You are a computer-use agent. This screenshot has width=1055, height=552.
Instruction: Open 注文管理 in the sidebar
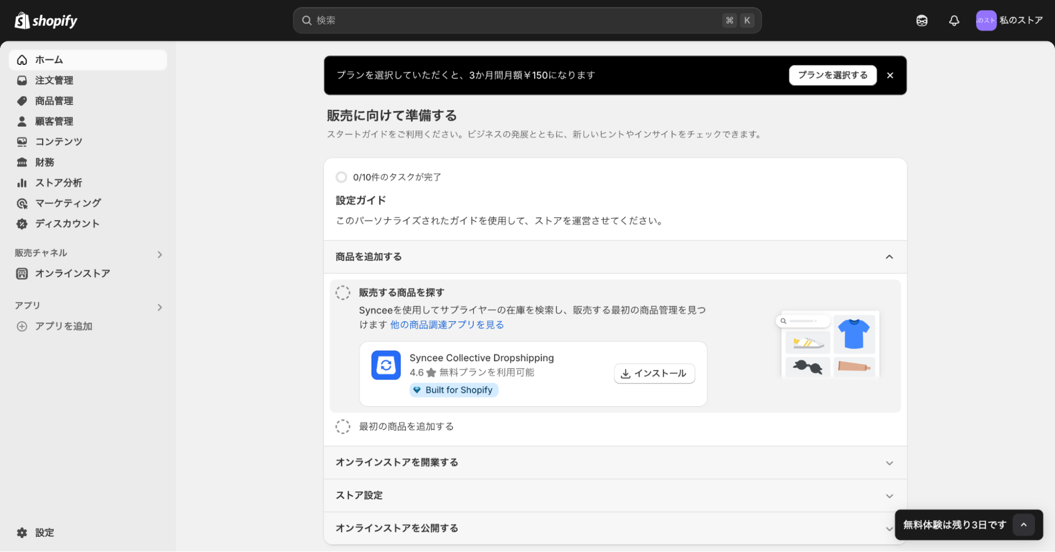pyautogui.click(x=54, y=80)
